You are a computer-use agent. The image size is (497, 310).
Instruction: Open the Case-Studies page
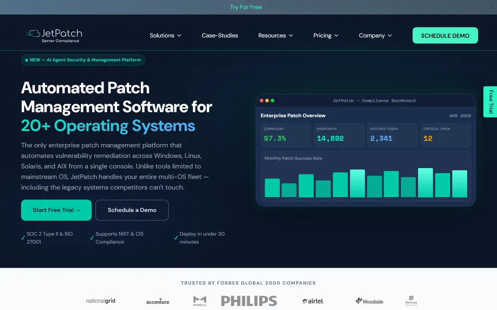220,36
